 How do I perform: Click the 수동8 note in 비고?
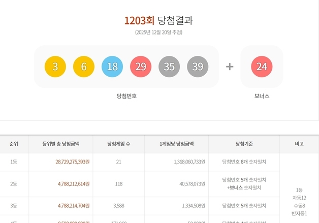point(299,206)
